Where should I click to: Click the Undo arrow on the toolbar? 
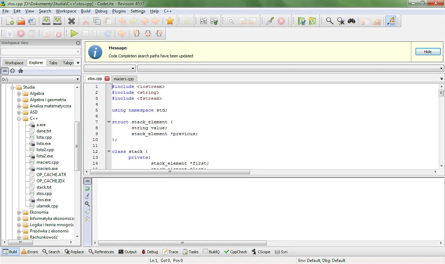point(121,21)
